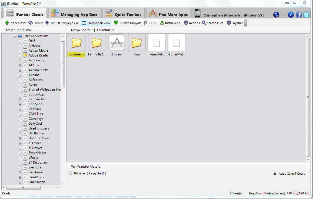Viewport: 313px width, 199px height.
Task: Click the DailyCost app icon
Action: 25,124
